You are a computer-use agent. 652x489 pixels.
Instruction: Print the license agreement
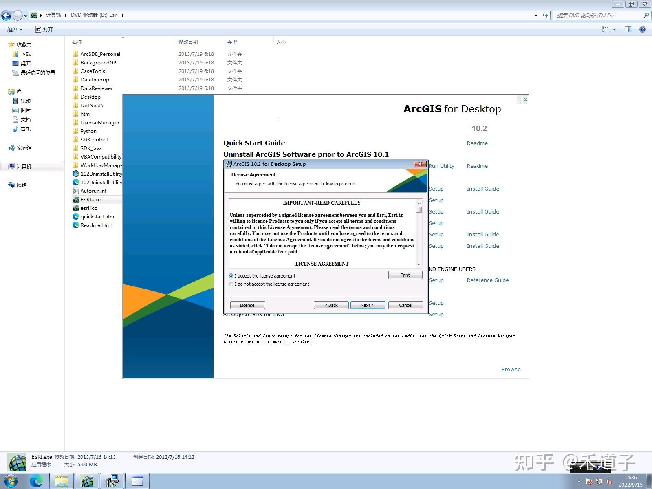pos(405,275)
